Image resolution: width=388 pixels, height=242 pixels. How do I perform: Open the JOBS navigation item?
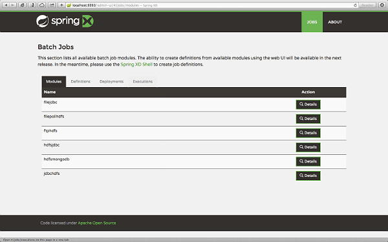312,22
